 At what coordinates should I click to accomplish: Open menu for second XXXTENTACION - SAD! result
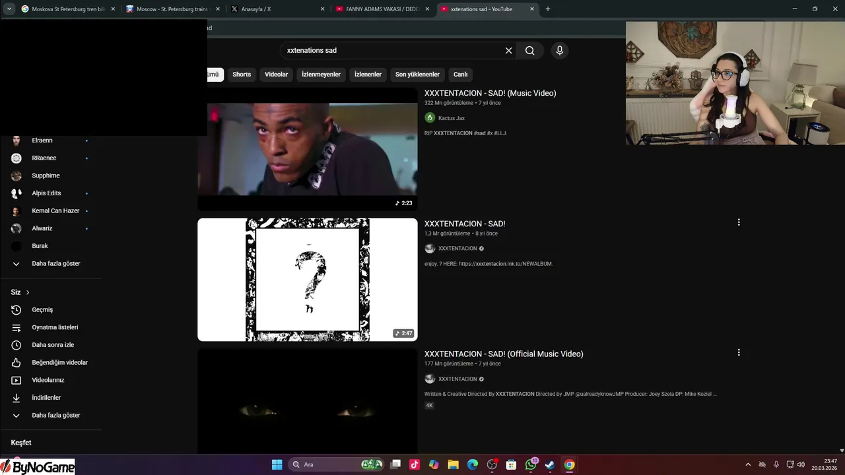click(x=739, y=222)
